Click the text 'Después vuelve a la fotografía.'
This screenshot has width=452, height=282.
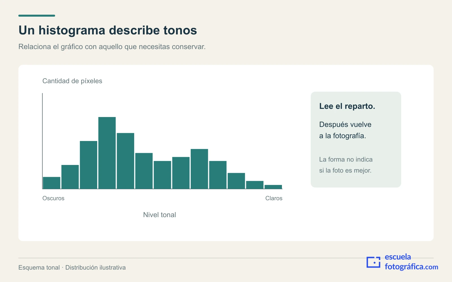pos(345,130)
